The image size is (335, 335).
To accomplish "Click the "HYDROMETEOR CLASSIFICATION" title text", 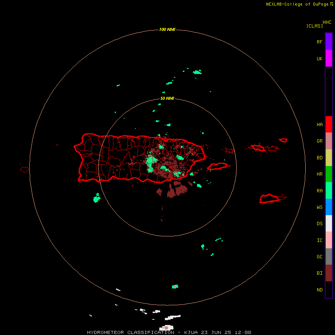I will coord(131,332).
